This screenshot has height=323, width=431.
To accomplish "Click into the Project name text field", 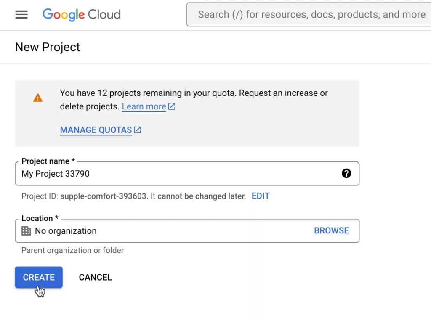I will pyautogui.click(x=177, y=174).
